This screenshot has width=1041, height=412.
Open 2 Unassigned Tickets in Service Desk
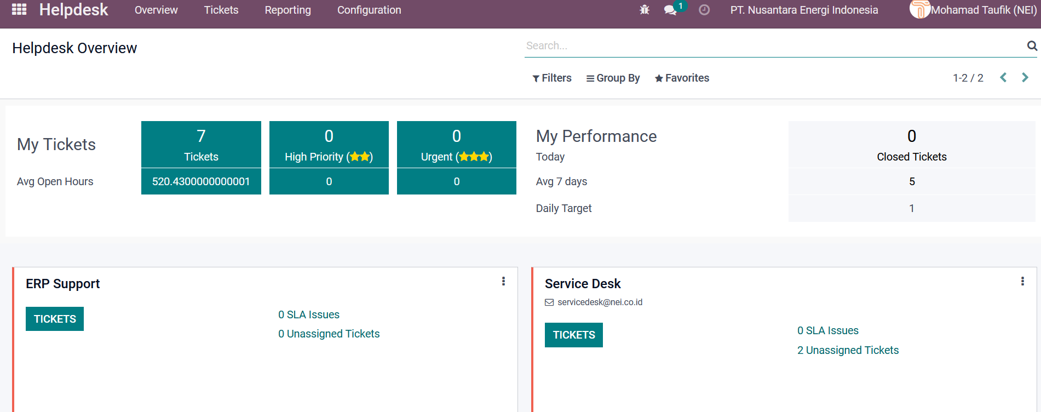point(848,350)
